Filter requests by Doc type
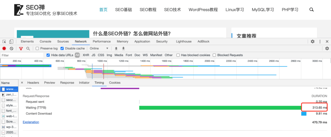The height and width of the screenshot is (137, 331). pos(137,55)
